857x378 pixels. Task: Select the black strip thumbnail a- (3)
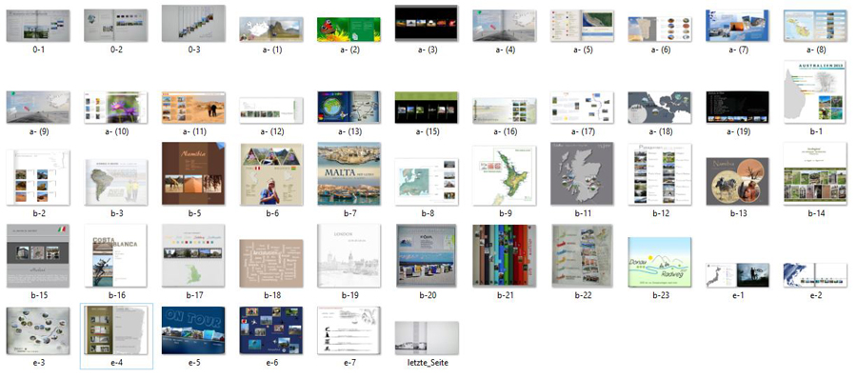point(427,23)
